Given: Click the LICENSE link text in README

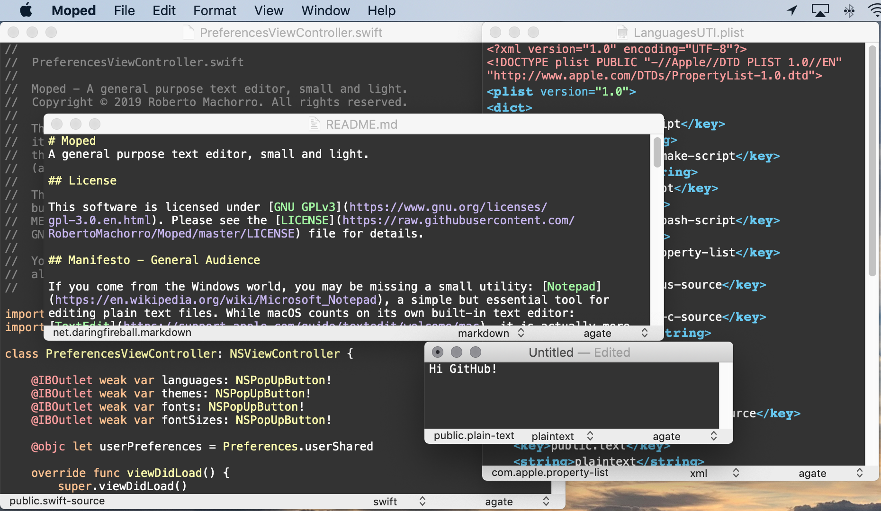Looking at the screenshot, I should (305, 220).
